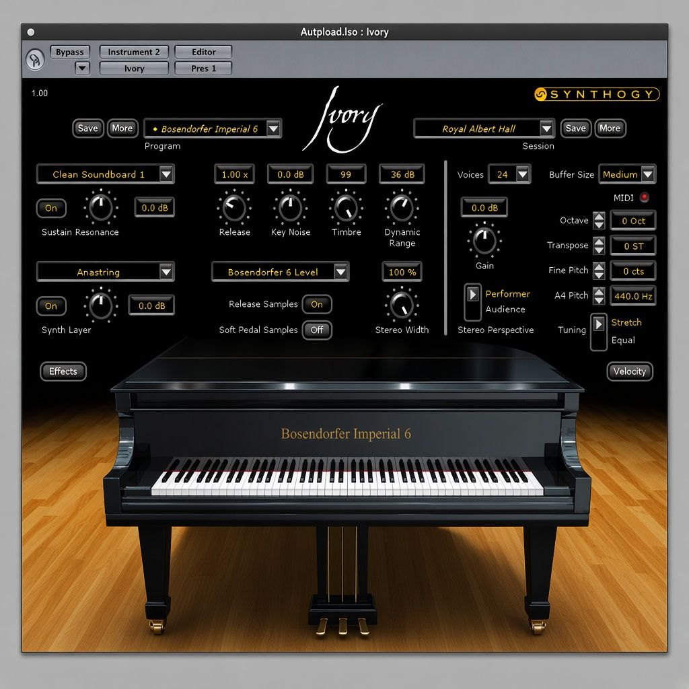This screenshot has height=689, width=689.
Task: Click the Release knob
Action: (x=234, y=207)
